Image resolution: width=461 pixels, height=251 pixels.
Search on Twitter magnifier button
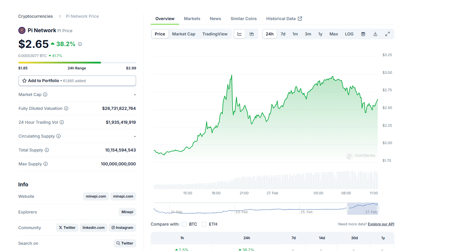[x=125, y=243]
